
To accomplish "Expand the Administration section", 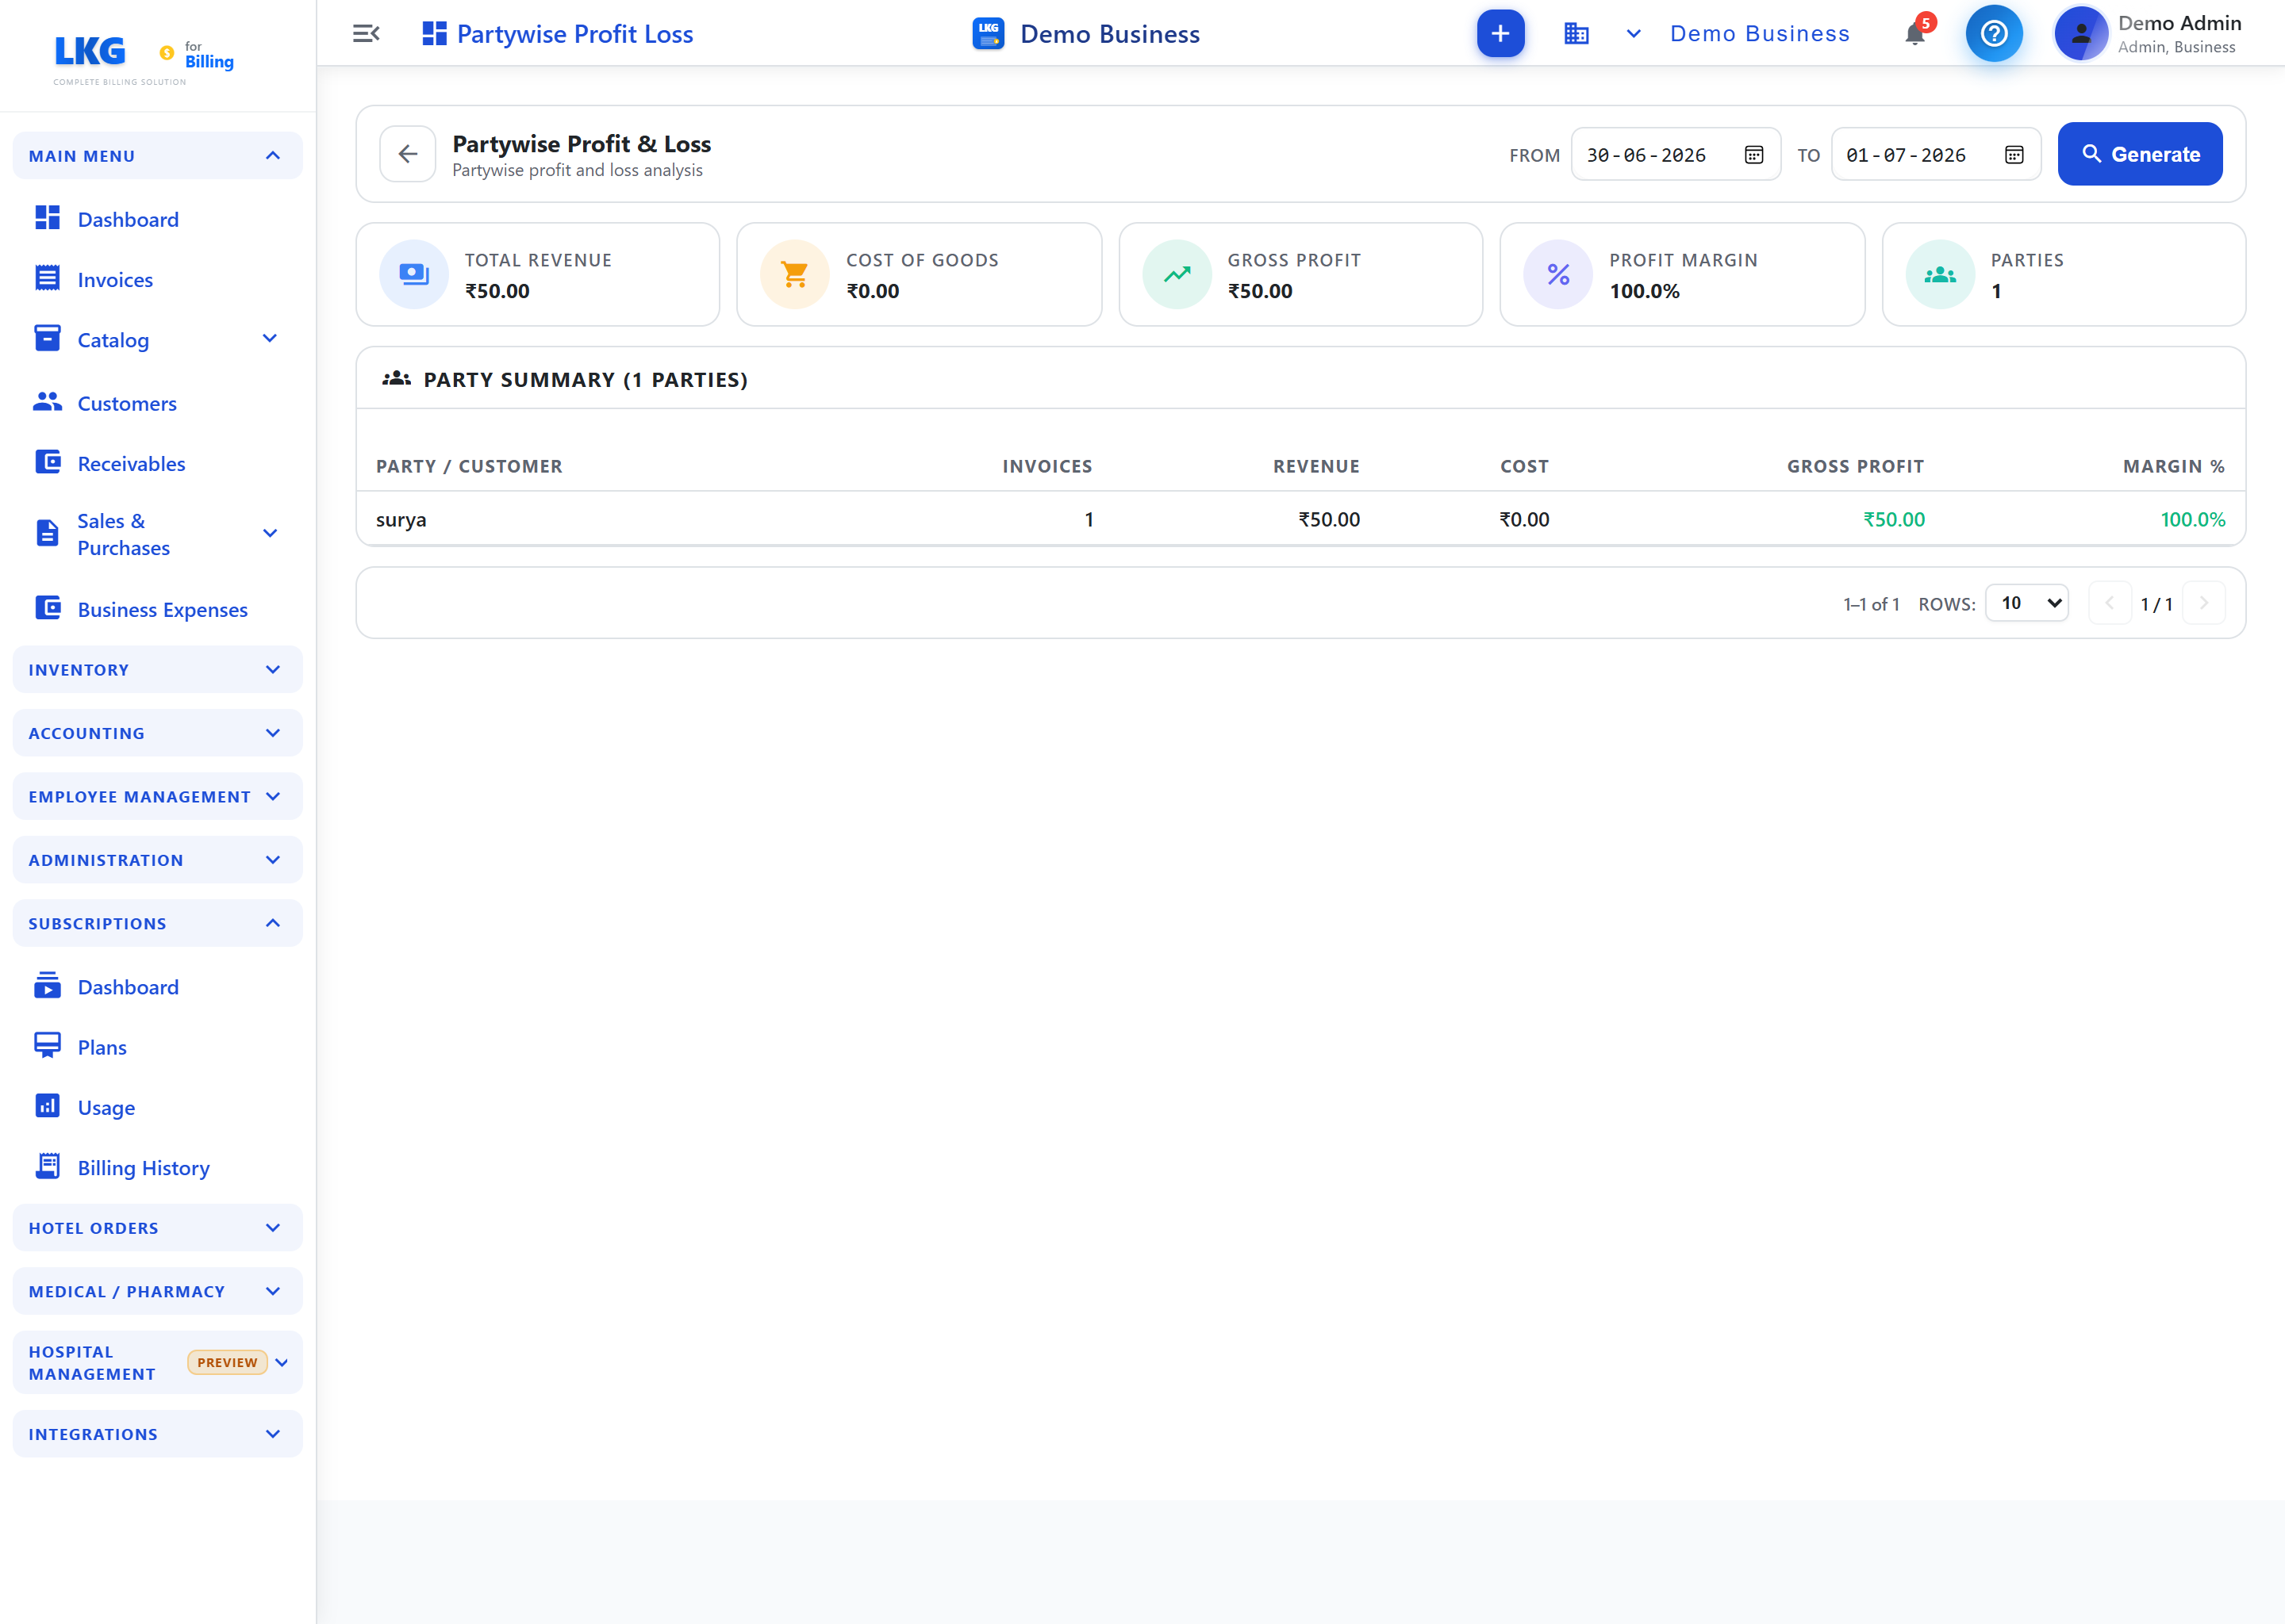I will click(x=157, y=860).
